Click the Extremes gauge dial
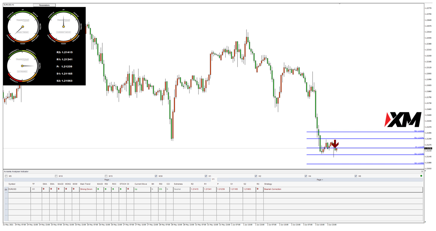The height and width of the screenshot is (231, 436). click(x=22, y=66)
